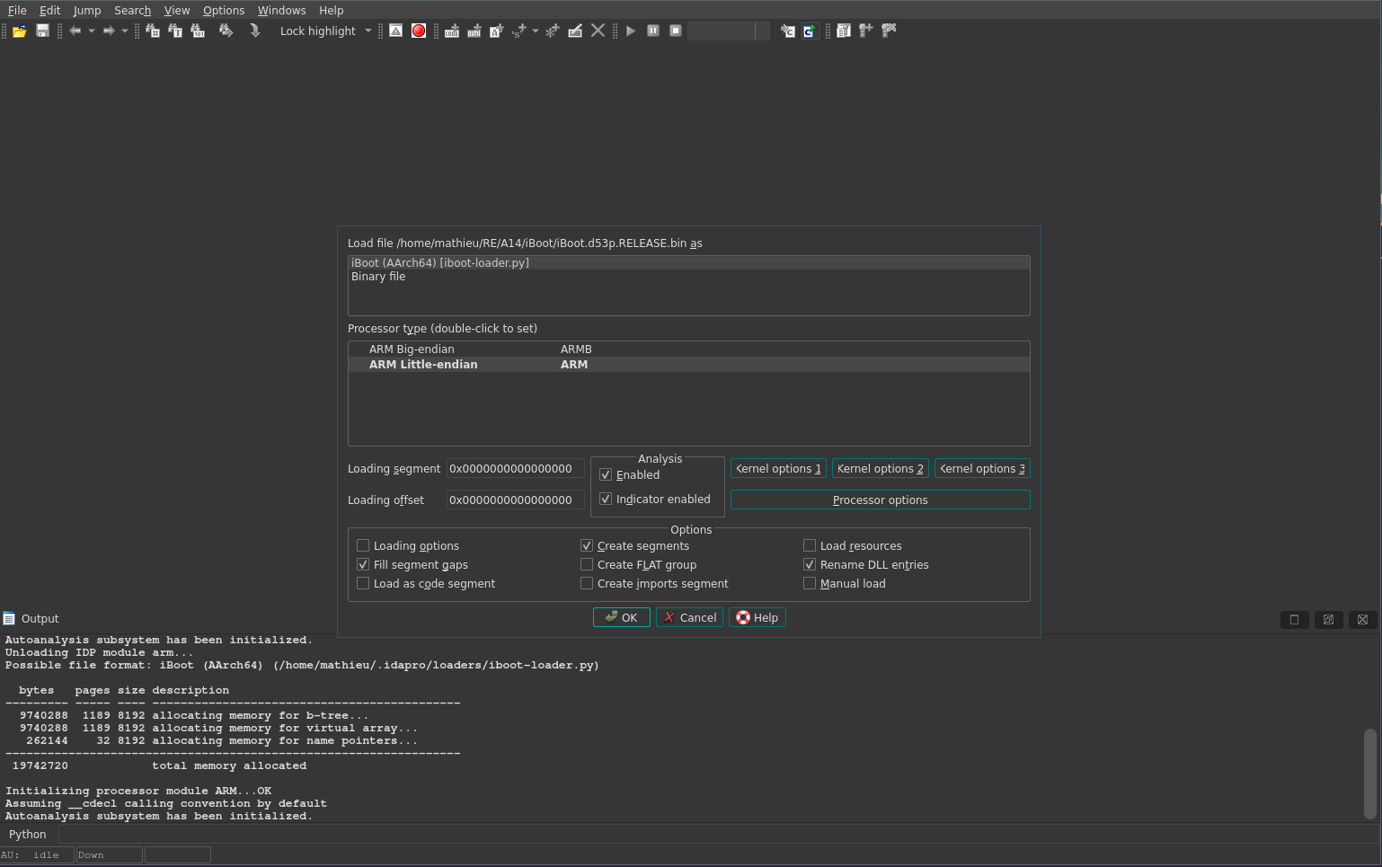1382x867 pixels.
Task: Click the binoculars with T search icon
Action: coord(175,31)
